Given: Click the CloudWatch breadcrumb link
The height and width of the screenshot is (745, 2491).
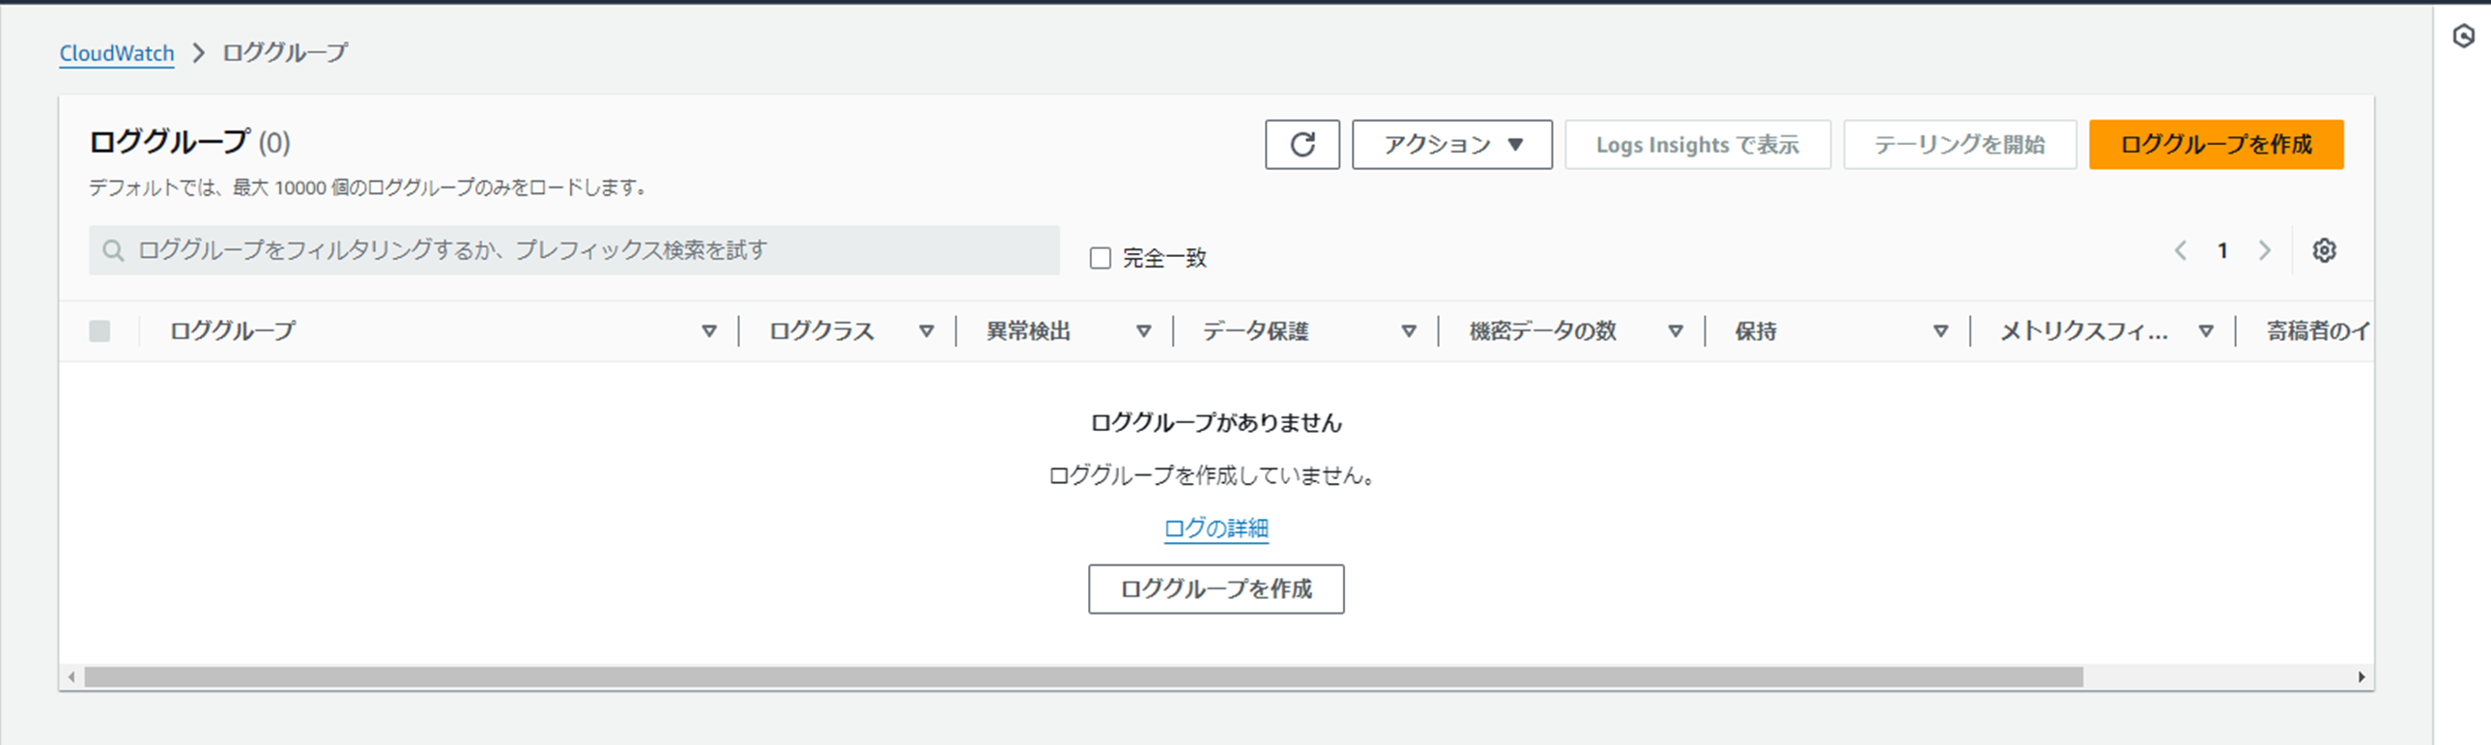Looking at the screenshot, I should (117, 53).
